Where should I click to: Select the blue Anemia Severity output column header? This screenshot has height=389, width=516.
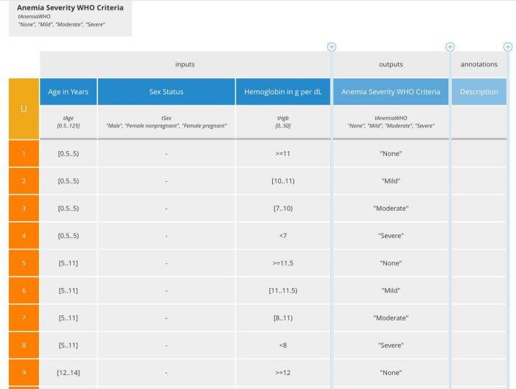391,92
